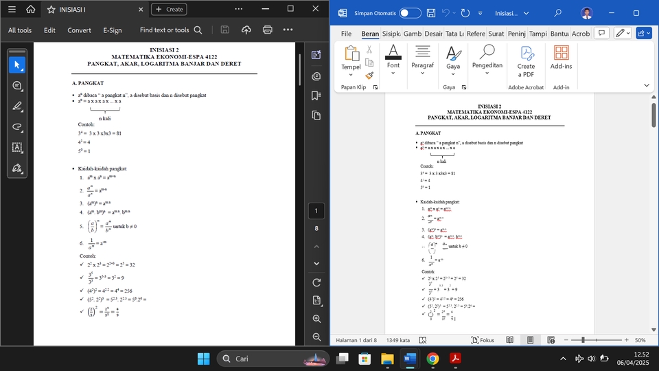The image size is (659, 371).
Task: Go to next page in Acrobat
Action: 316,264
